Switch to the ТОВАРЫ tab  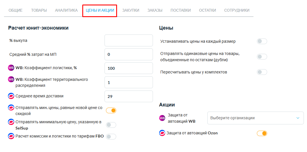[39, 10]
